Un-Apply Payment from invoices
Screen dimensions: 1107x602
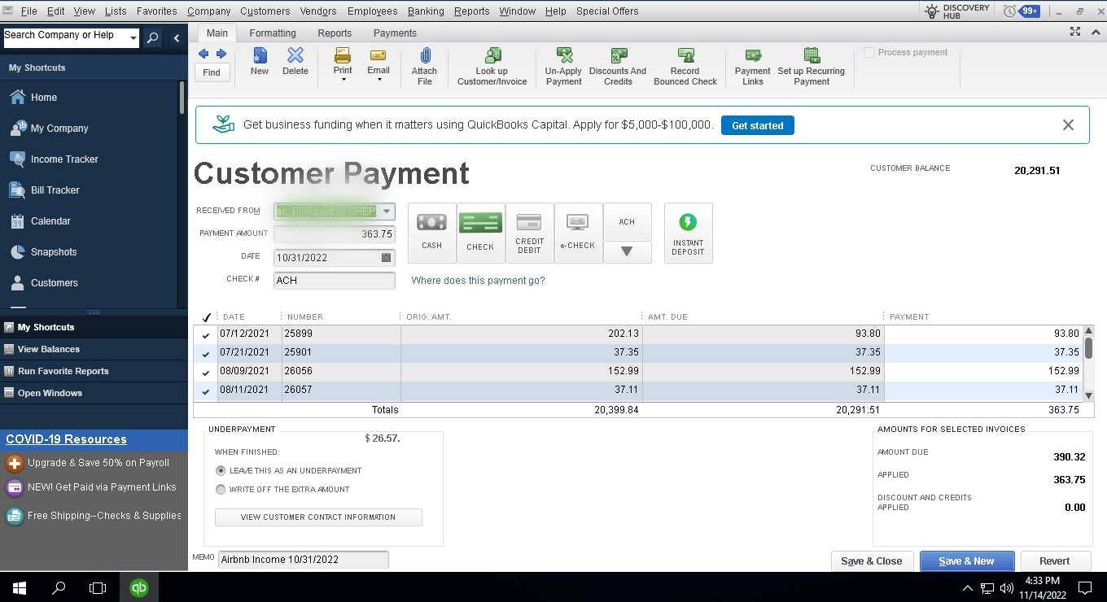(x=564, y=66)
